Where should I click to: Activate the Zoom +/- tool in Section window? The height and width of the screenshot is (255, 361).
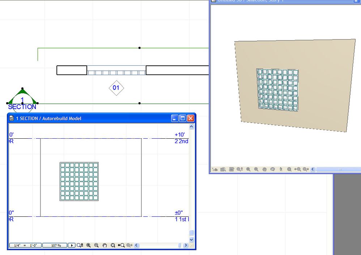click(x=80, y=245)
